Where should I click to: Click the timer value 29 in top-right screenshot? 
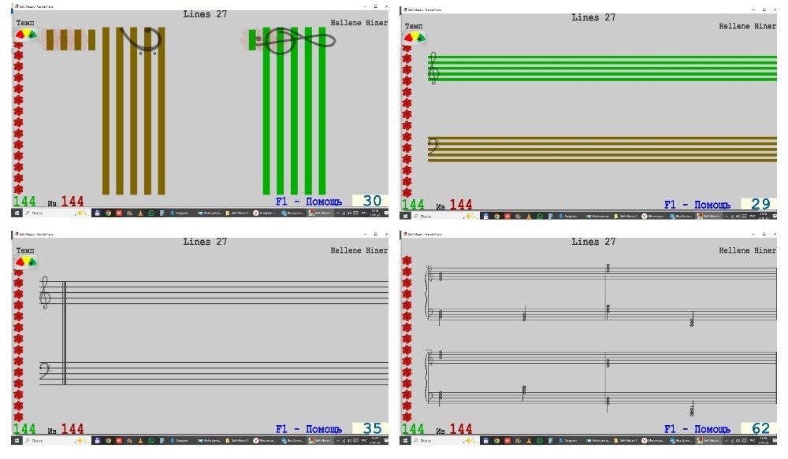[x=760, y=204]
